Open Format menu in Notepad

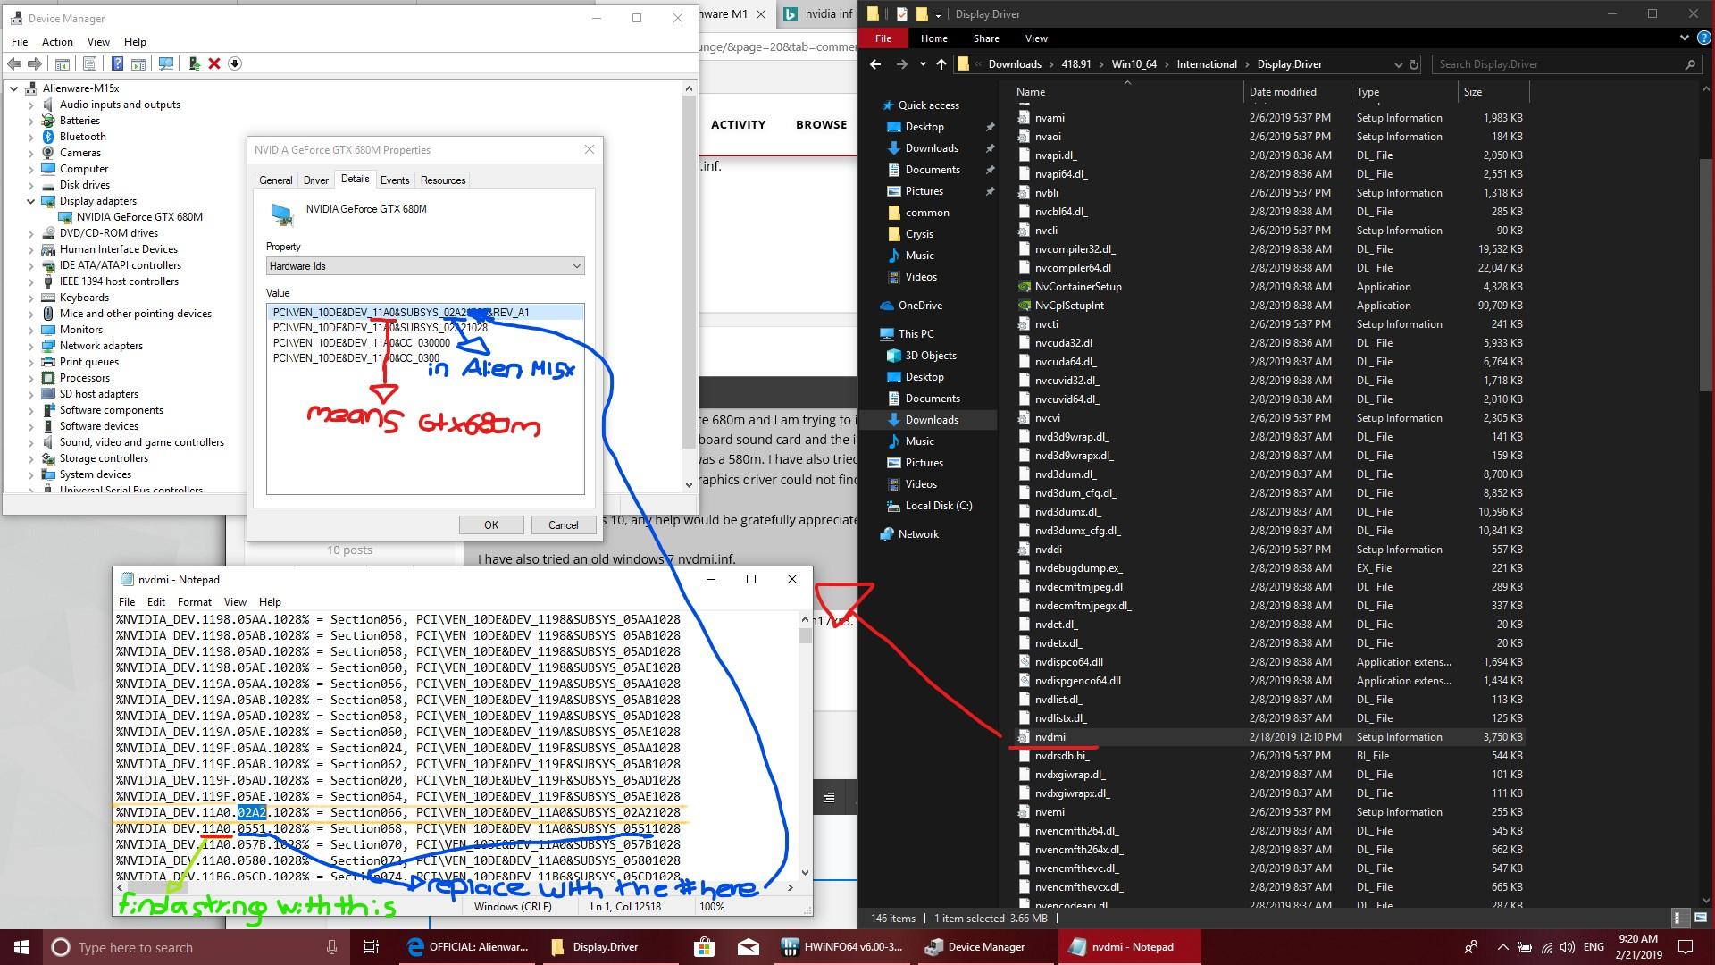(195, 602)
